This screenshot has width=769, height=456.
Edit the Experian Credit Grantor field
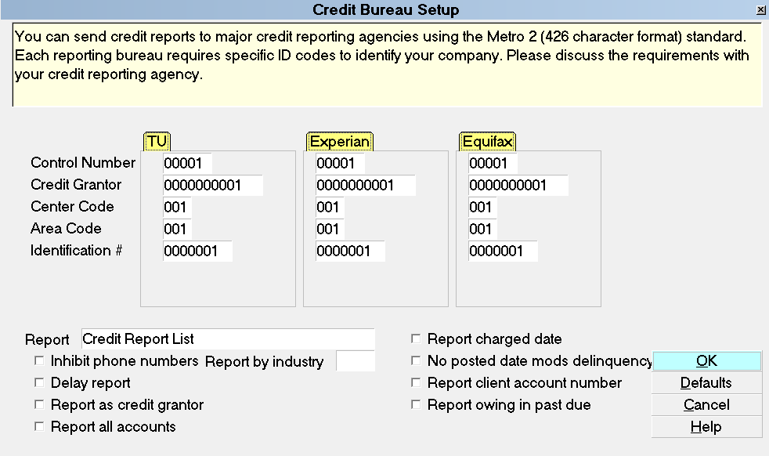pos(366,185)
